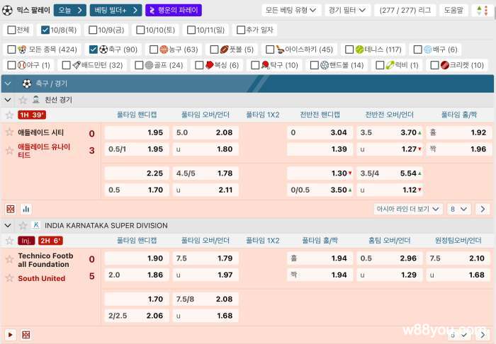Image resolution: width=496 pixels, height=344 pixels.
Task: Uncheck the 축구 (90) sport checkbox
Action: [x=94, y=50]
